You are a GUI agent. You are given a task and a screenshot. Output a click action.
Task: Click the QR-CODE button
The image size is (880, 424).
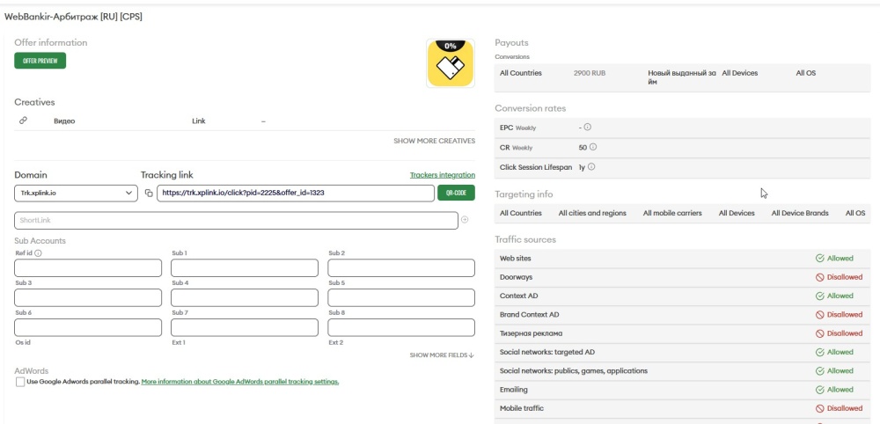456,194
